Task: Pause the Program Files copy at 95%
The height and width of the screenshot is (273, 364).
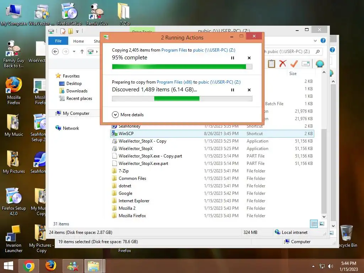Action: point(232,58)
